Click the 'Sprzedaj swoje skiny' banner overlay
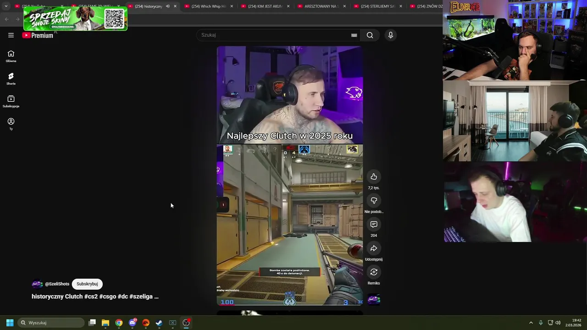587x330 pixels. point(75,19)
